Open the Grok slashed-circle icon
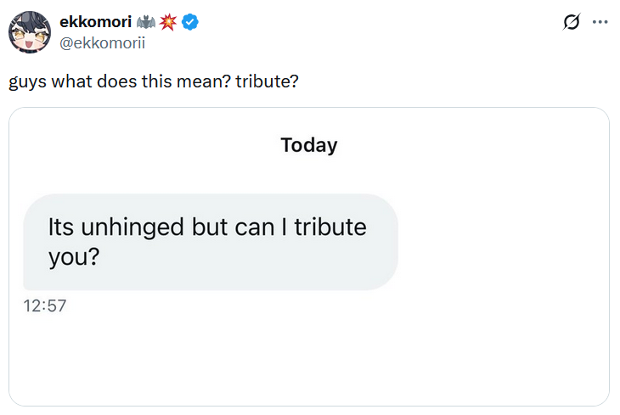Screen dimensions: 620x415 click(x=572, y=23)
